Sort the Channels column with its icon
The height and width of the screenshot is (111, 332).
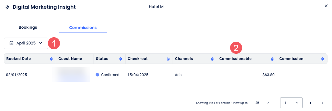(212, 59)
